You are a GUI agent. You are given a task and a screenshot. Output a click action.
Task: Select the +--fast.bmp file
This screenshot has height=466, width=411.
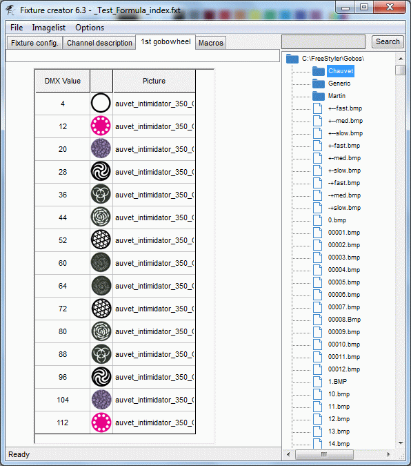(x=345, y=108)
